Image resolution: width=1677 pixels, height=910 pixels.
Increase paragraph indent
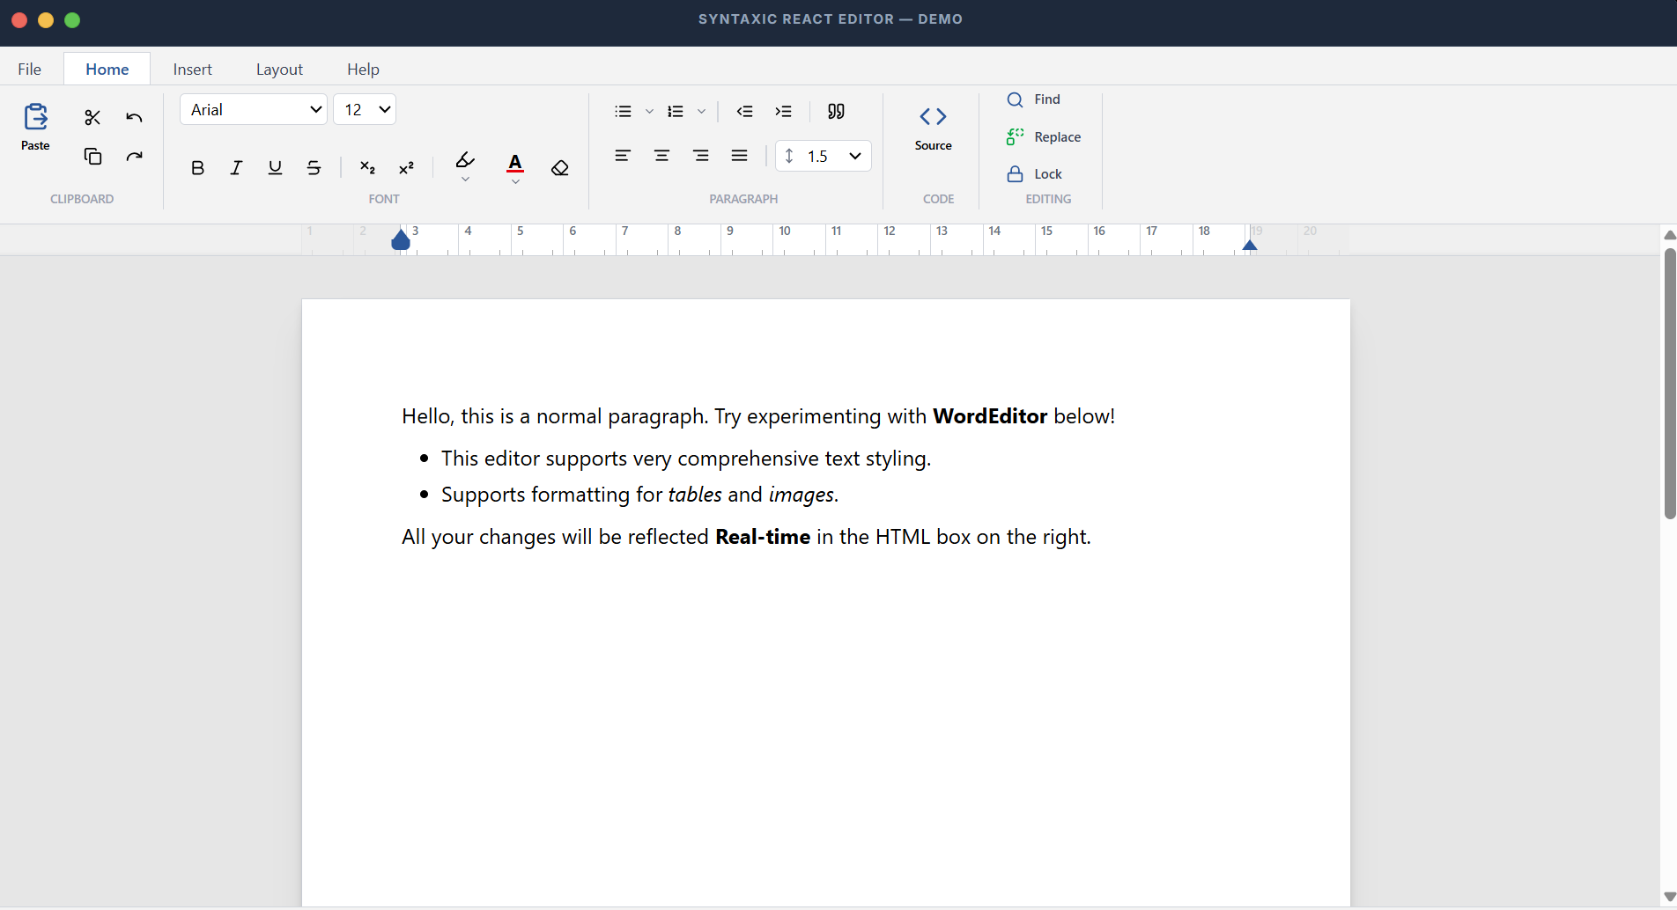tap(783, 111)
